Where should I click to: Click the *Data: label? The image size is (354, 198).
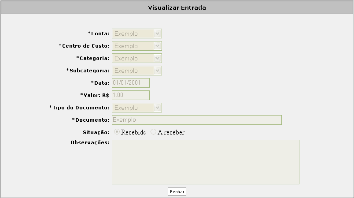coord(100,83)
